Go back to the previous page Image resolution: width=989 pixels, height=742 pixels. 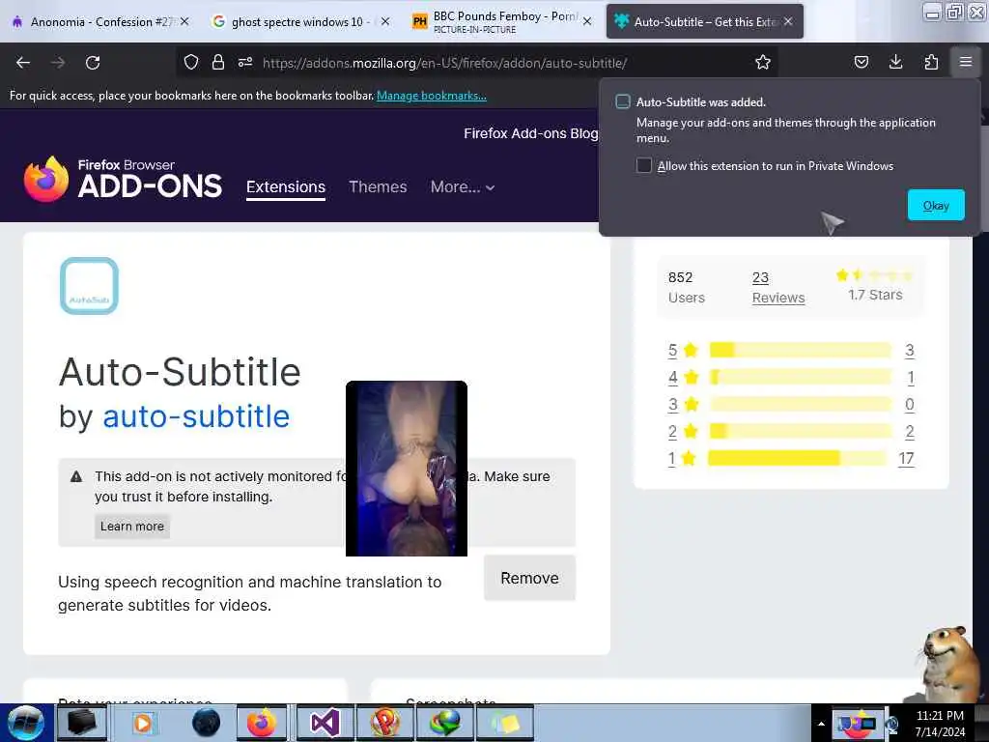pyautogui.click(x=23, y=63)
